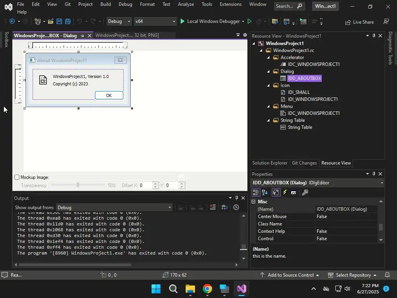Toggle word wrap in the Output toolbar
The image size is (397, 298).
(224, 207)
